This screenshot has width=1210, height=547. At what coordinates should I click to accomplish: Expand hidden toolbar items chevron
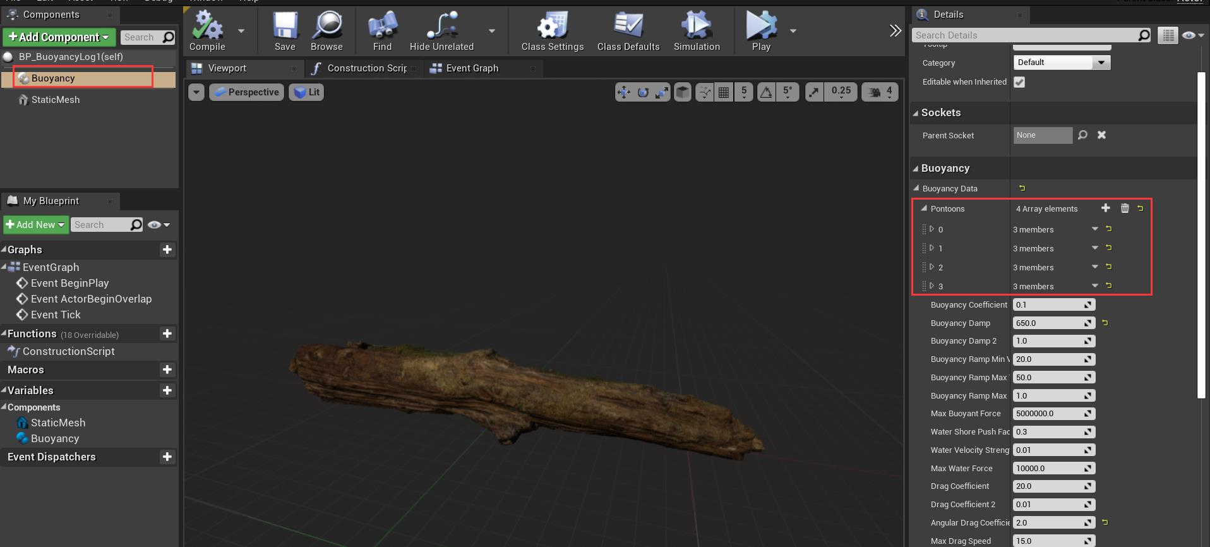pyautogui.click(x=895, y=30)
